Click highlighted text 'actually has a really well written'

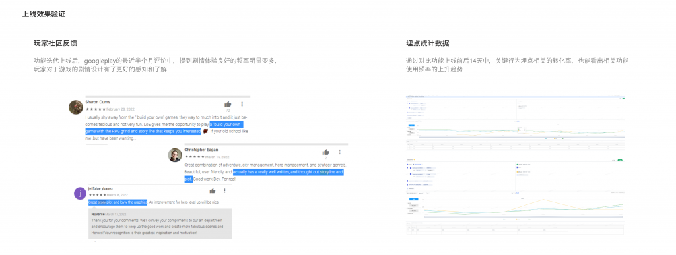(x=261, y=172)
